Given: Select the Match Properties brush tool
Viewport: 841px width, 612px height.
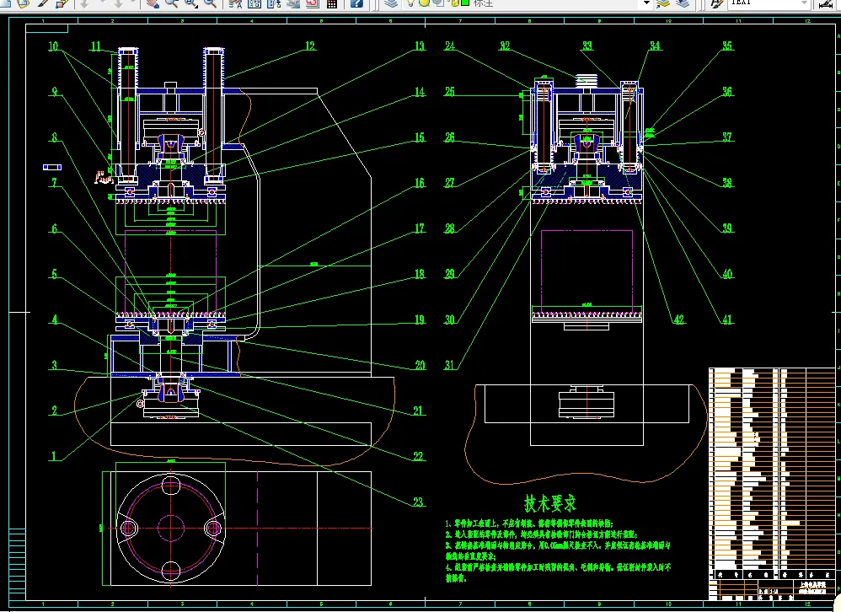Looking at the screenshot, I should 44,3.
